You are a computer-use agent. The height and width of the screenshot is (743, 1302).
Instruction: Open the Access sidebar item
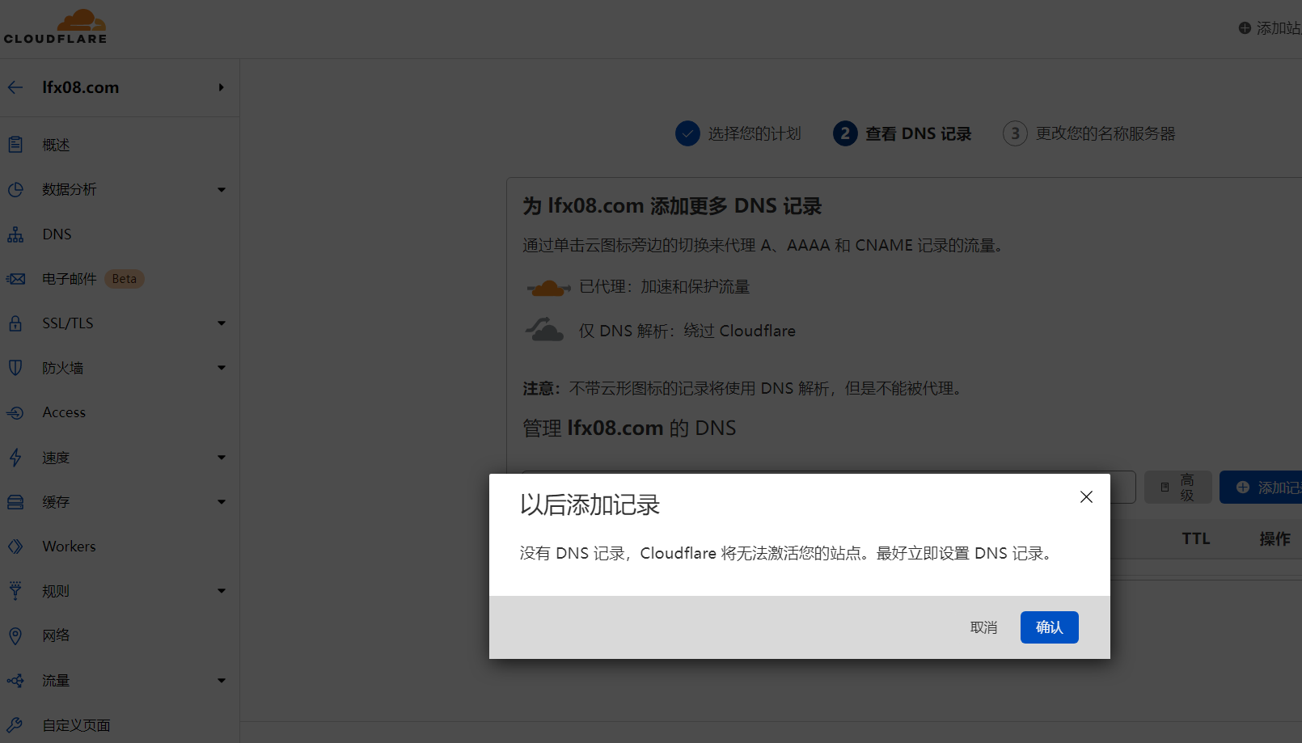[64, 412]
